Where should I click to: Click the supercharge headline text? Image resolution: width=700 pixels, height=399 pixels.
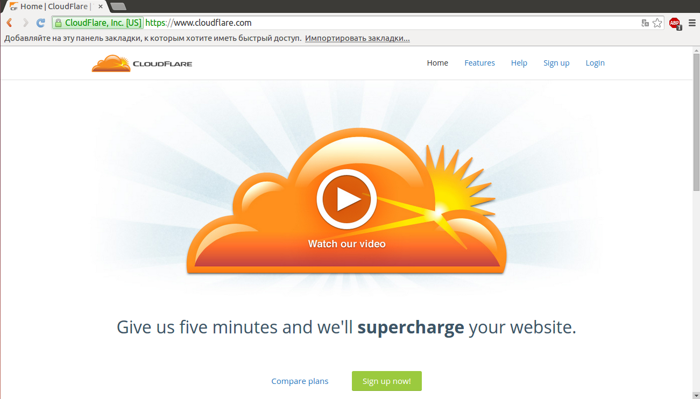pos(411,327)
